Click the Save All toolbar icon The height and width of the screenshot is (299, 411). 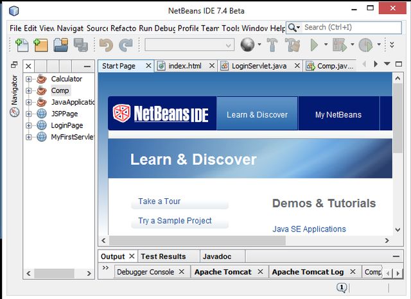pyautogui.click(x=81, y=45)
